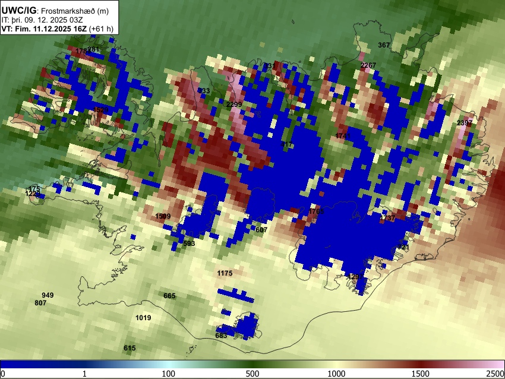Click the 1529 value label
The height and width of the screenshot is (379, 505).
click(100, 110)
